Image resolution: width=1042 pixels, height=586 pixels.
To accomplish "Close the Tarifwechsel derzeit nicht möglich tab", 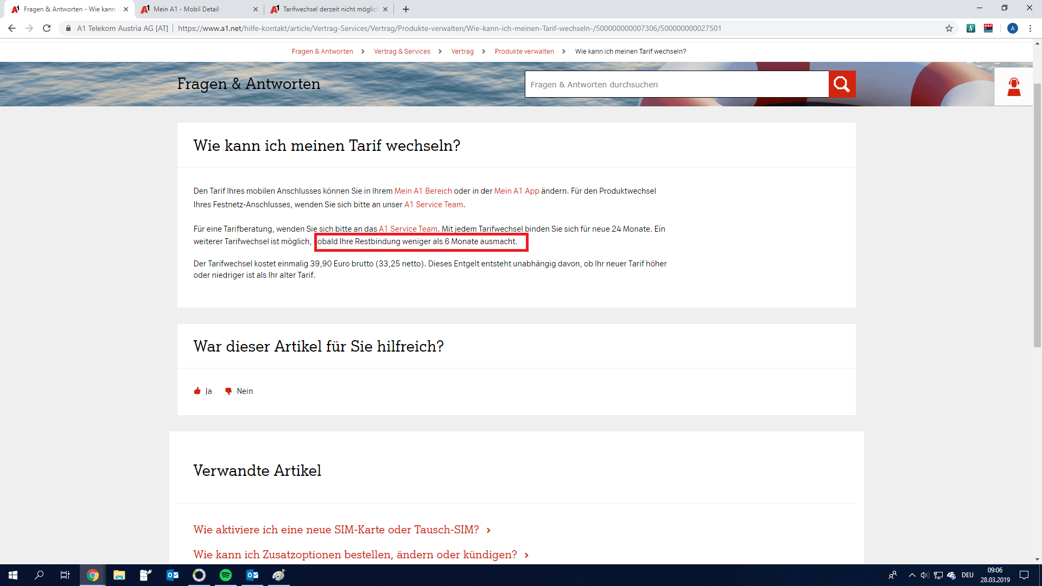I will click(385, 9).
